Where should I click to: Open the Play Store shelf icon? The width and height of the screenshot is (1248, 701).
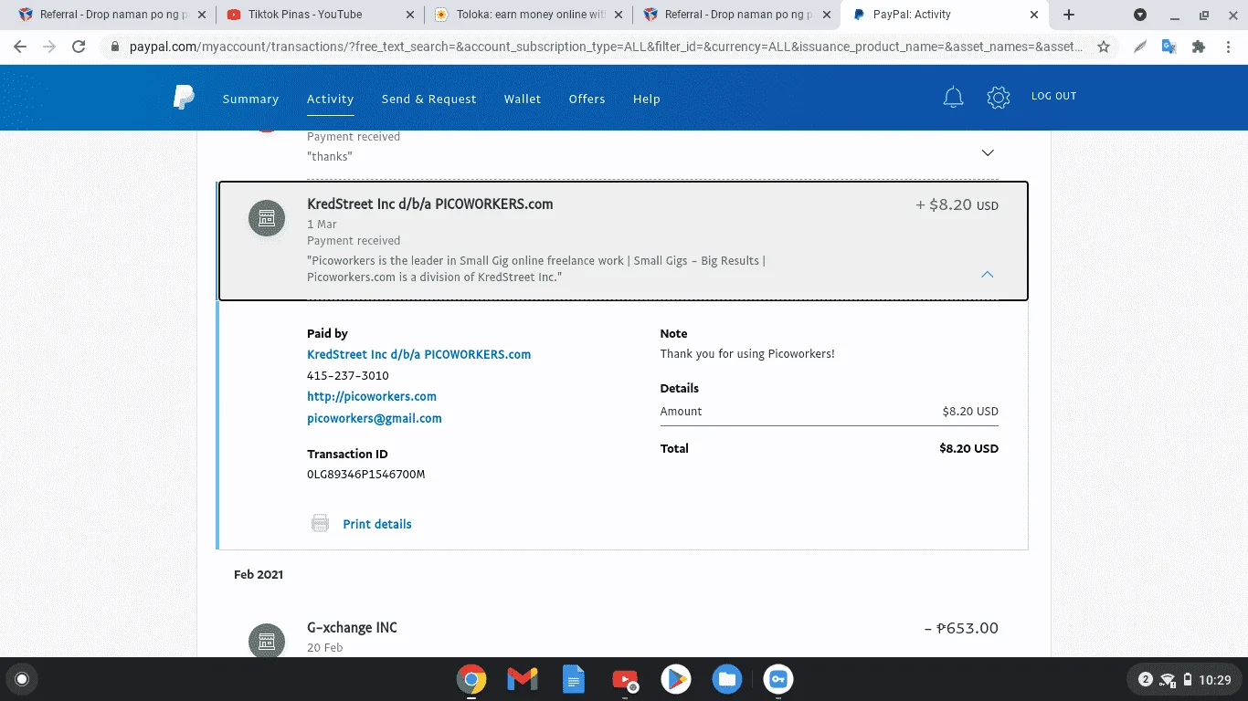tap(676, 679)
